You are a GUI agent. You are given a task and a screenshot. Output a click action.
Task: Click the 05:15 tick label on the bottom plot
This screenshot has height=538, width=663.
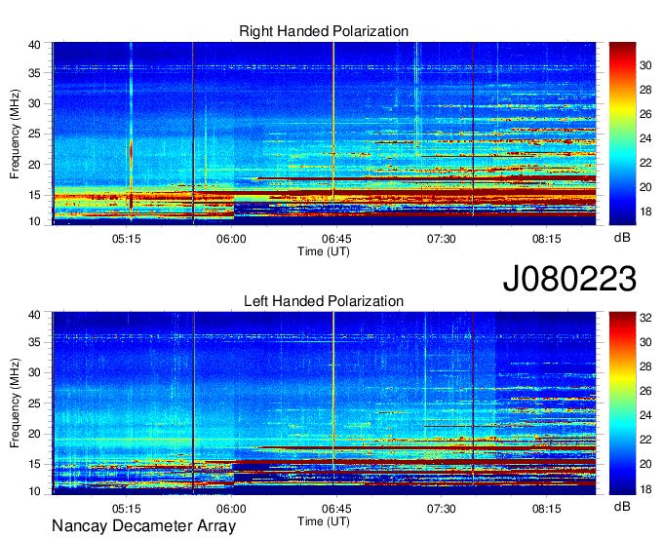point(126,509)
